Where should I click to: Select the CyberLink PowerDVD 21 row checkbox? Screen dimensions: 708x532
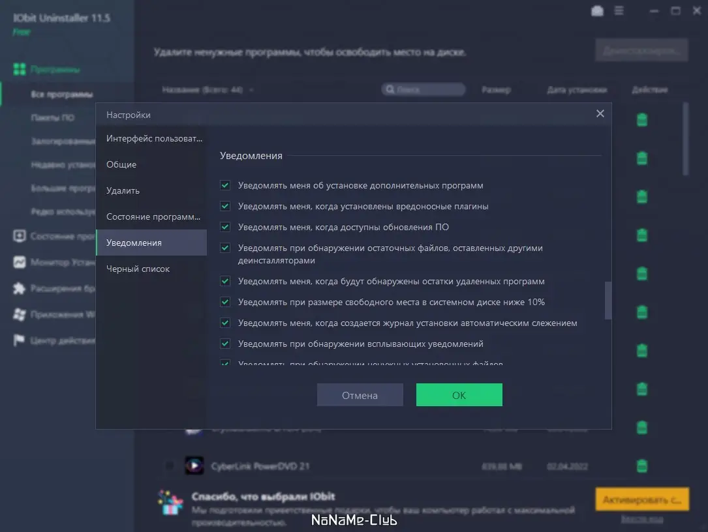pyautogui.click(x=169, y=465)
